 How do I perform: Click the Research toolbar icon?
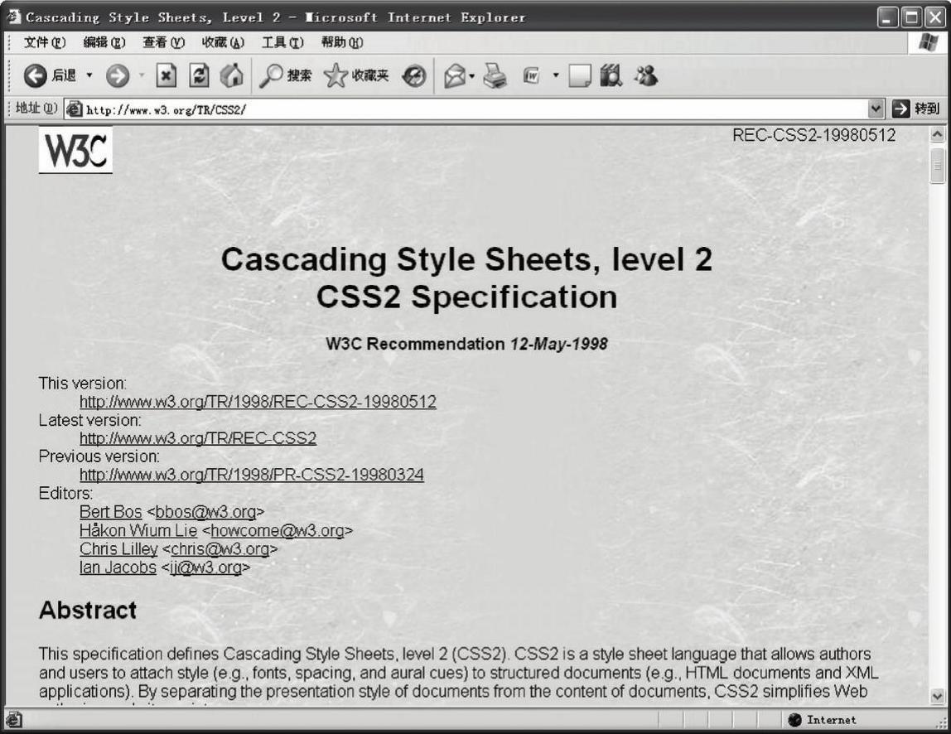611,76
